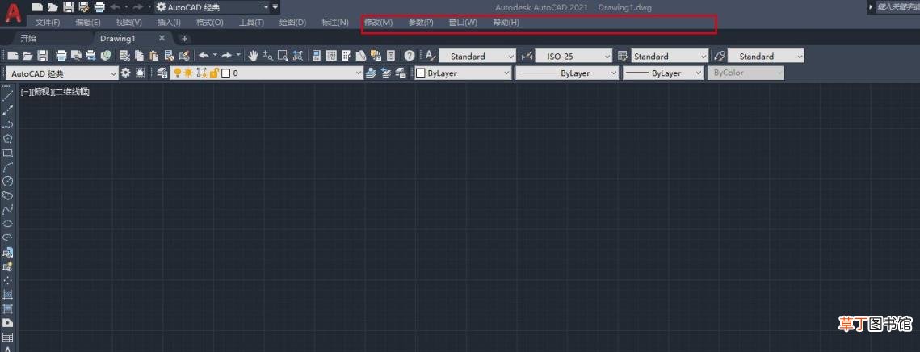Select the Hatch tool
This screenshot has width=920, height=352.
coord(7,295)
